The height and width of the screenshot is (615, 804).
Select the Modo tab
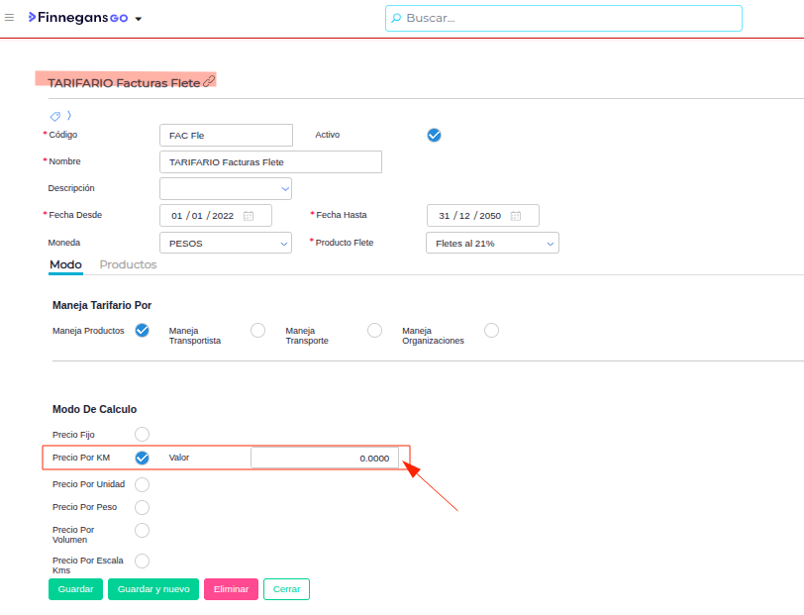pos(65,264)
